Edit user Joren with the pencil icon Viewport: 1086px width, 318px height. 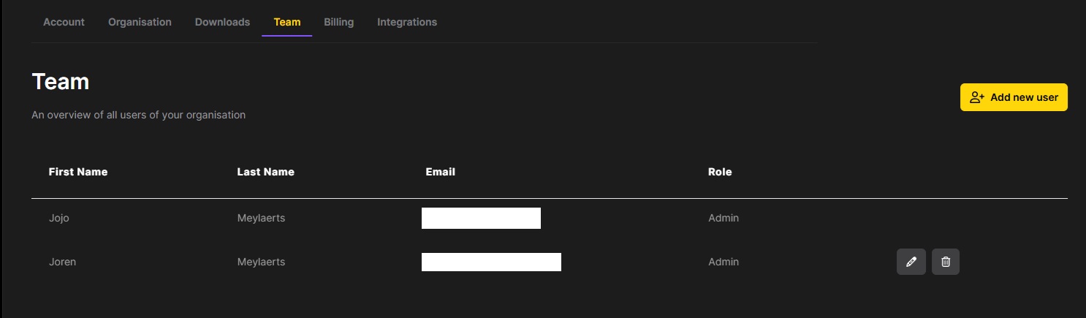pos(911,262)
